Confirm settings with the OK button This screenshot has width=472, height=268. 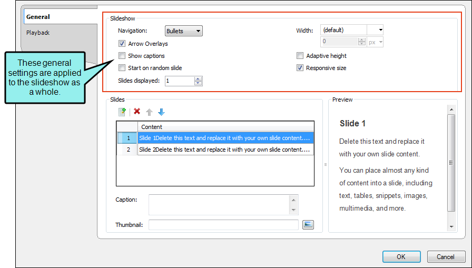pos(401,256)
